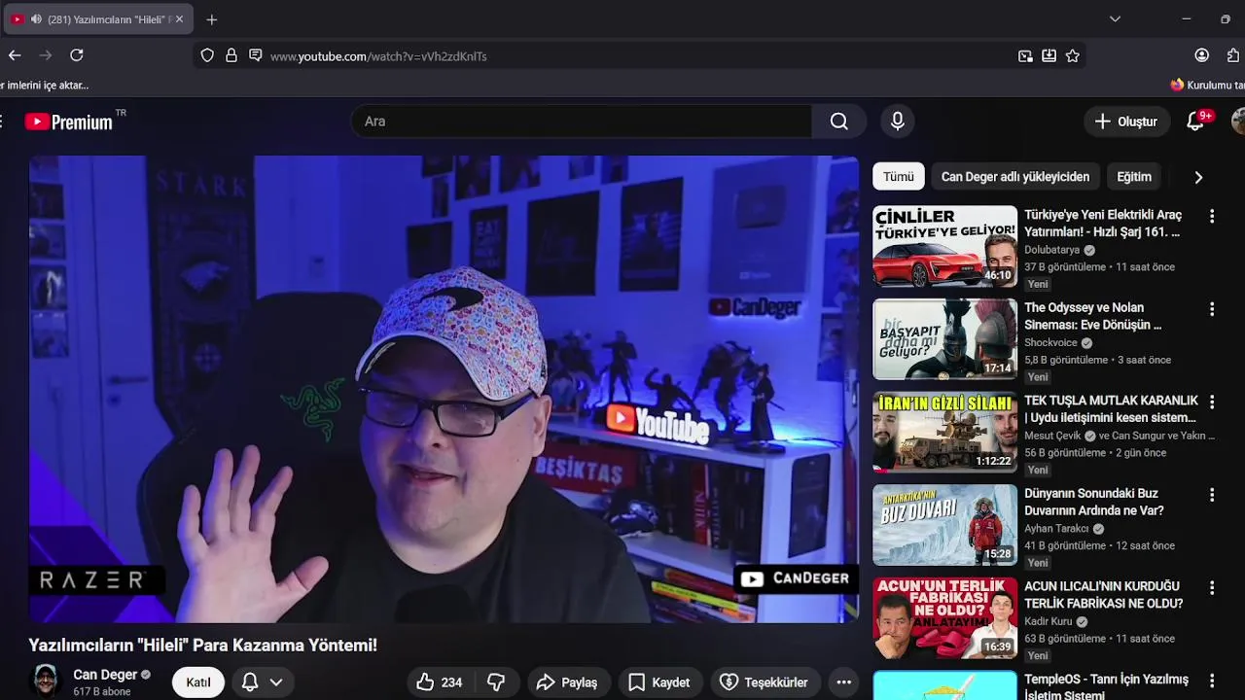Image resolution: width=1245 pixels, height=700 pixels.
Task: Open the Oluştur create menu
Action: (1126, 122)
